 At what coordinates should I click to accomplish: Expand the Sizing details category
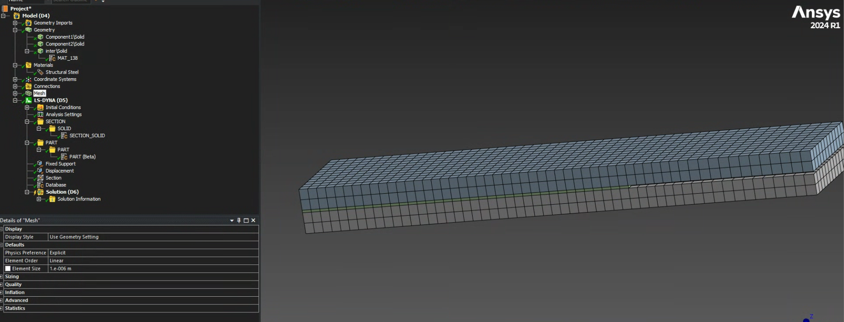(1, 276)
